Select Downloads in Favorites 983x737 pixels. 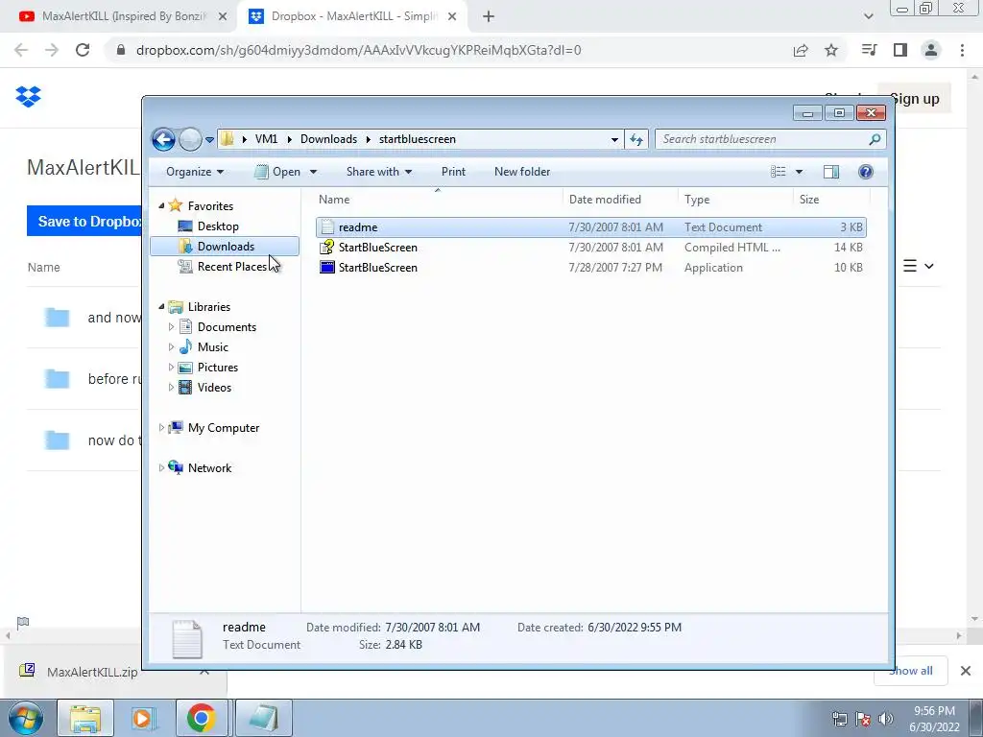pyautogui.click(x=225, y=247)
